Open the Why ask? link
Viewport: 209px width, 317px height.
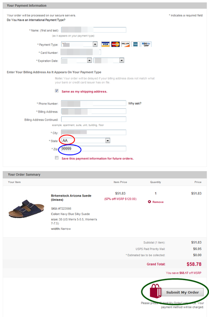point(135,104)
